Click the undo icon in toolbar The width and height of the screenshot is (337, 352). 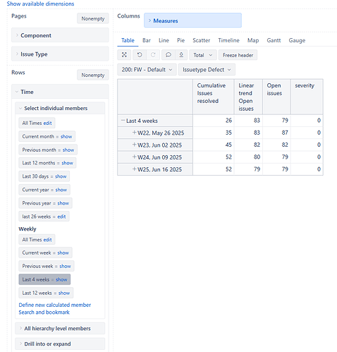coord(140,55)
